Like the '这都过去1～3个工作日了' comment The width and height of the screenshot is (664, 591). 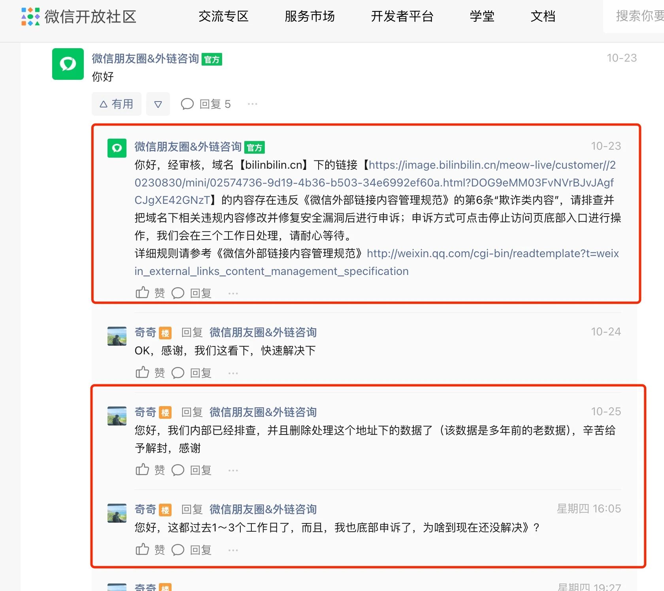[x=142, y=550]
